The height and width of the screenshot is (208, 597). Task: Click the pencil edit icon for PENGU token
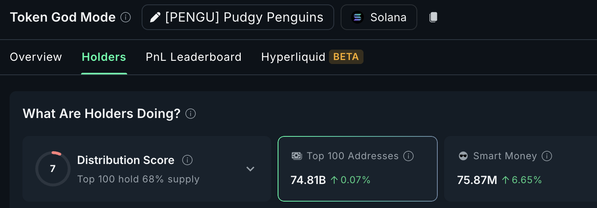155,18
